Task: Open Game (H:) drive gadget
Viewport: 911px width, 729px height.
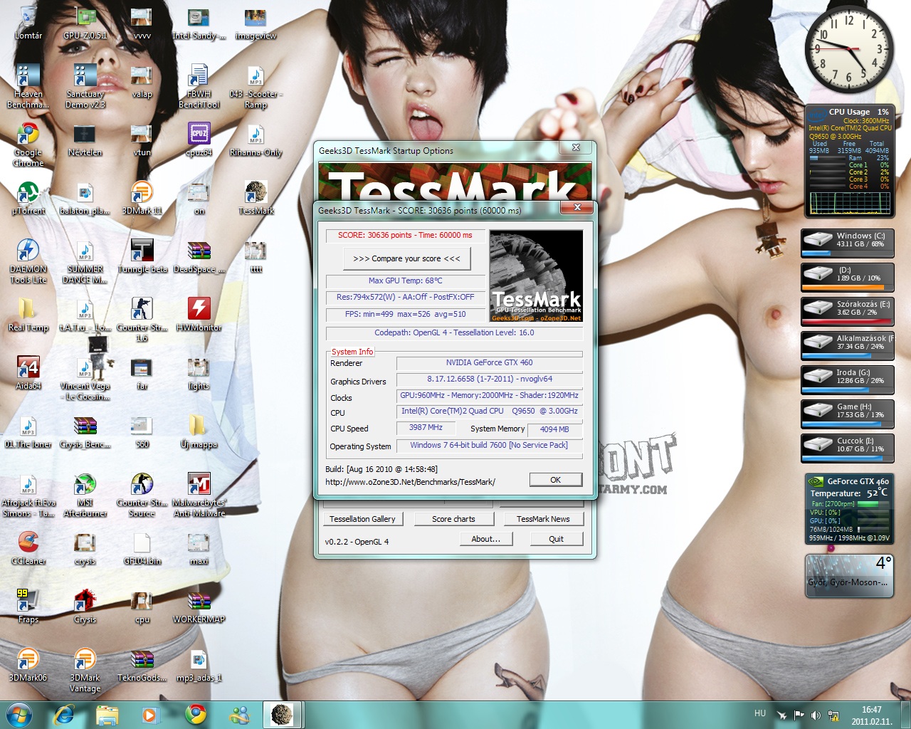Action: [x=847, y=414]
